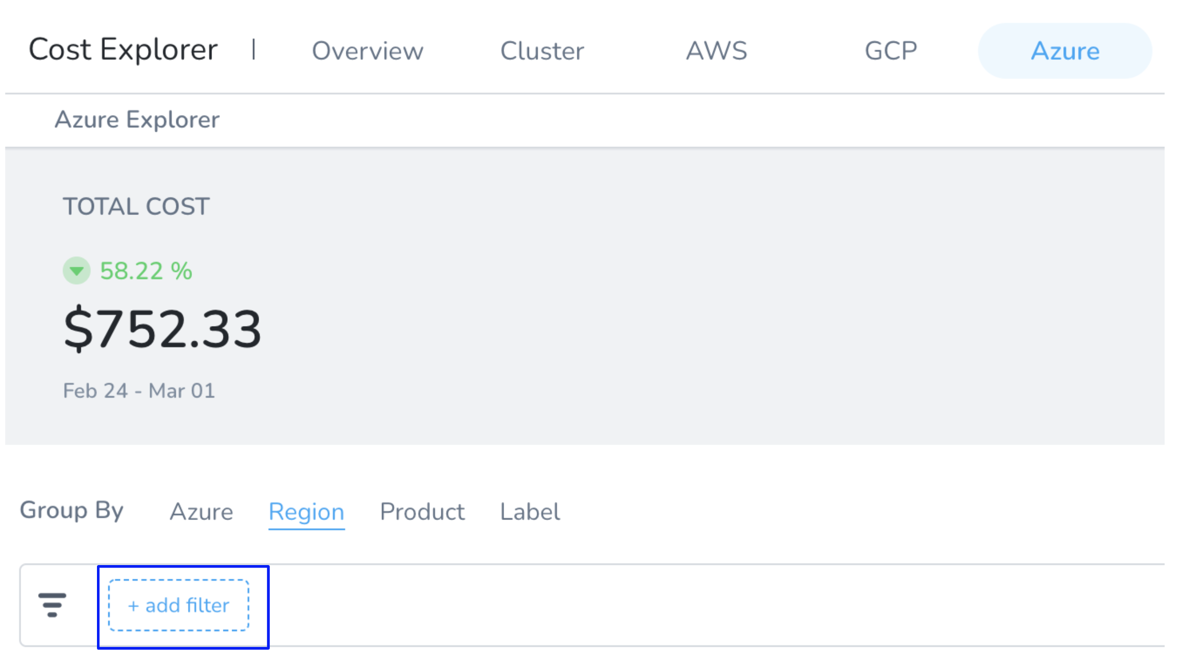Group costs by Label
This screenshot has width=1195, height=663.
[x=530, y=512]
